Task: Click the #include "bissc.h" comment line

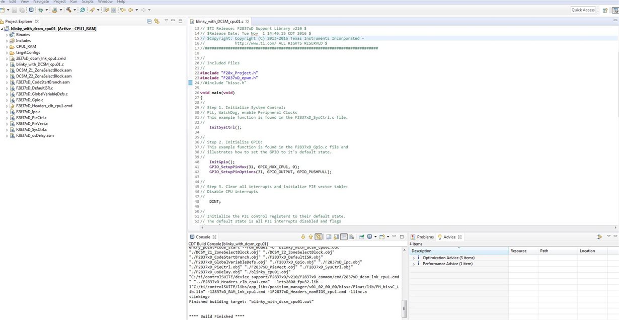Action: coord(223,83)
